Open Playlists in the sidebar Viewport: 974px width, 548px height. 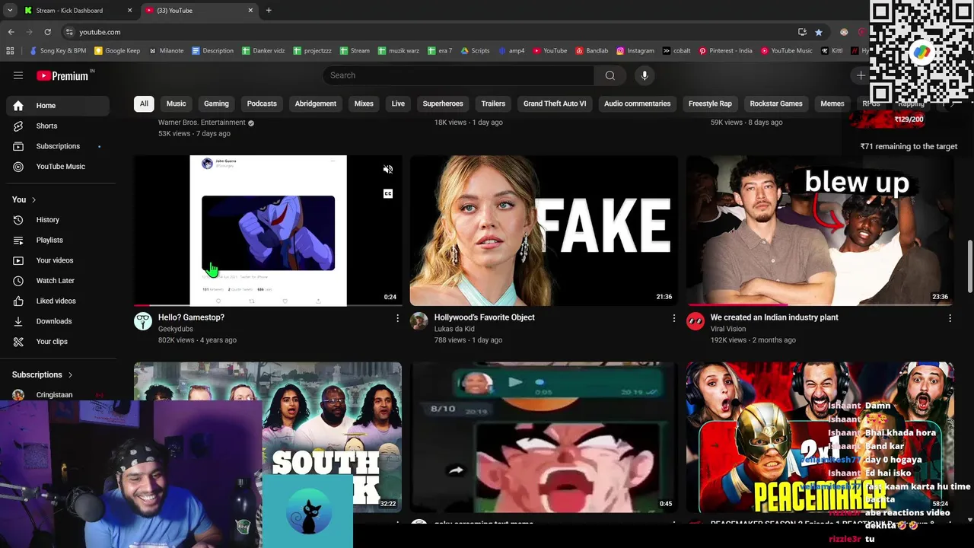click(x=58, y=241)
